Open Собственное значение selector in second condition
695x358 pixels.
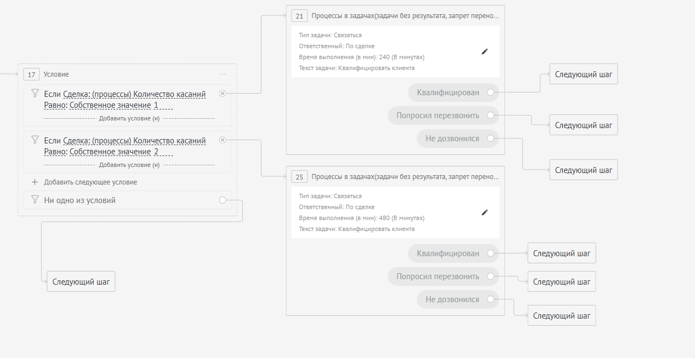point(110,152)
